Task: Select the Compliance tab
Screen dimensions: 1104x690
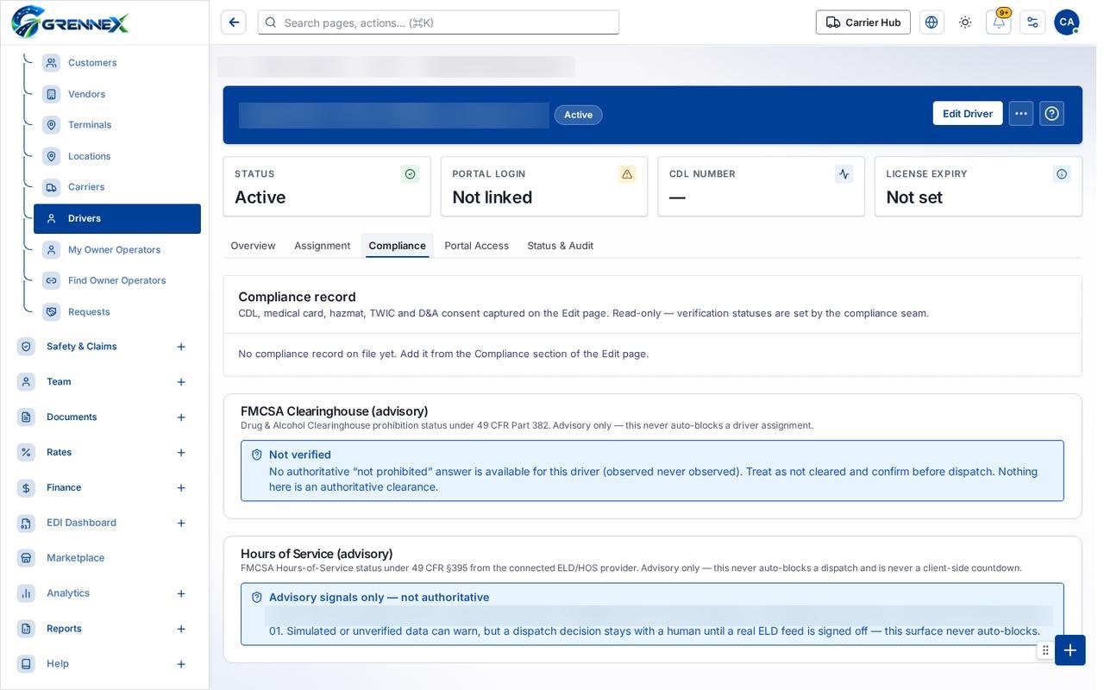Action: click(397, 246)
